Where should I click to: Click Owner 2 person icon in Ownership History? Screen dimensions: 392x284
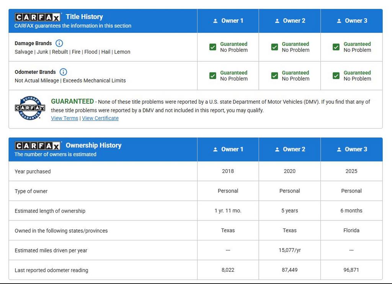pos(277,150)
